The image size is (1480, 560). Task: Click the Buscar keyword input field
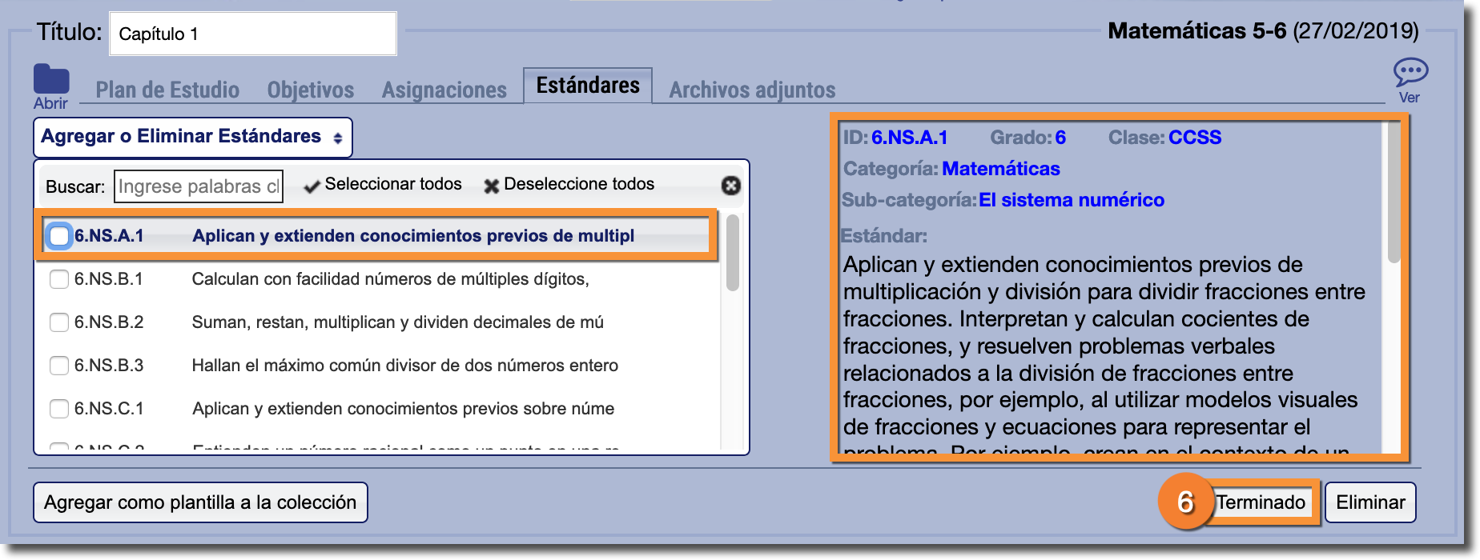[x=199, y=186]
